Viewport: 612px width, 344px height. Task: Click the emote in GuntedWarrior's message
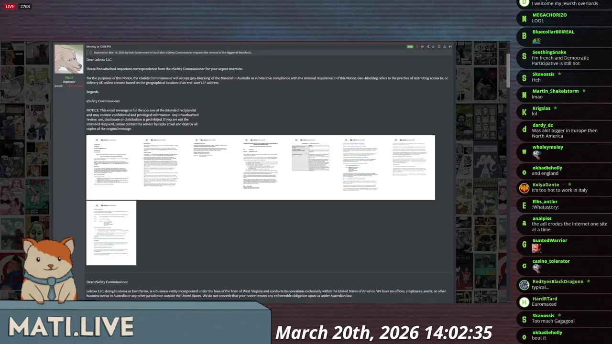pos(536,248)
